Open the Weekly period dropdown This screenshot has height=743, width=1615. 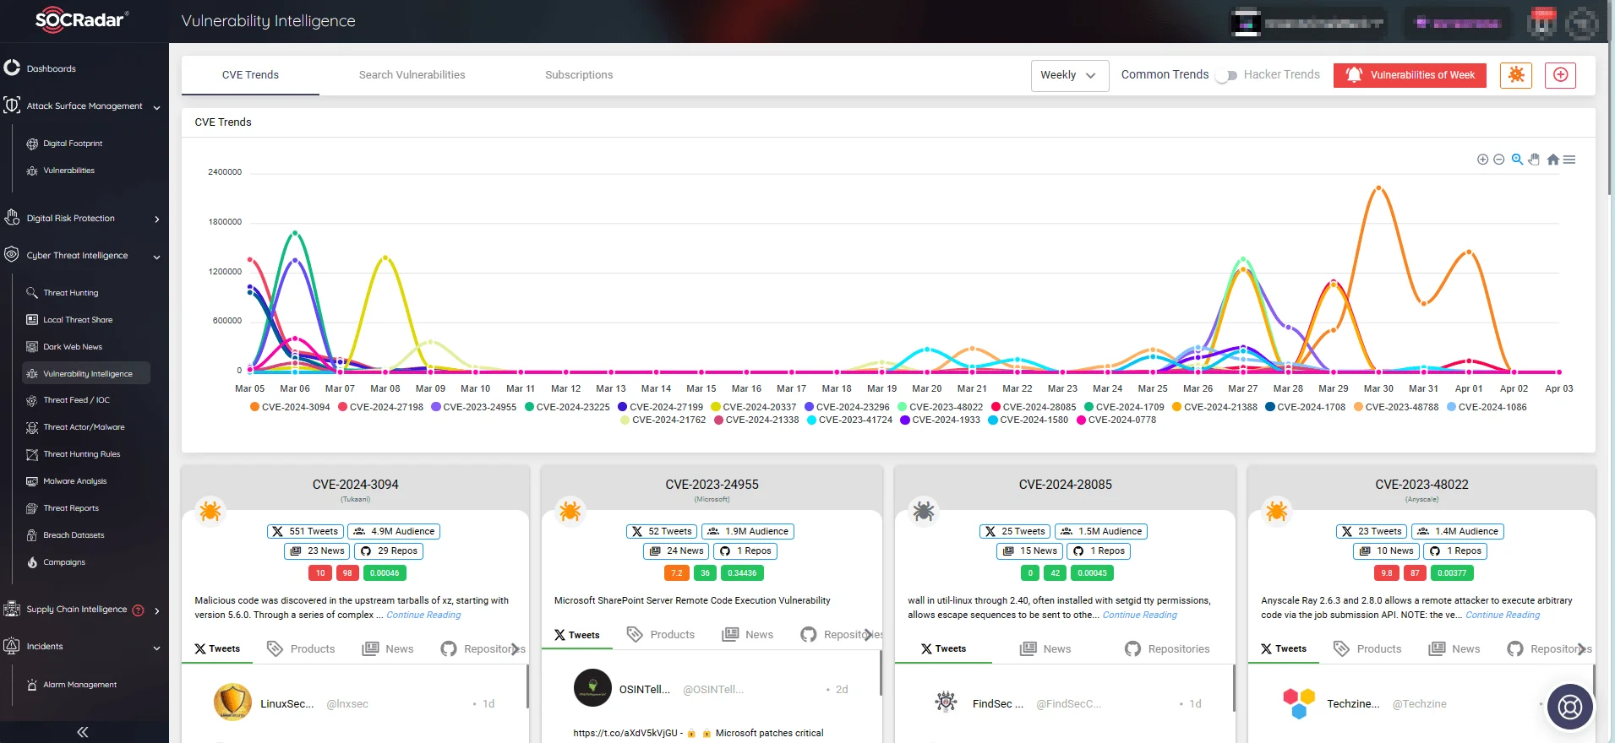pos(1069,75)
